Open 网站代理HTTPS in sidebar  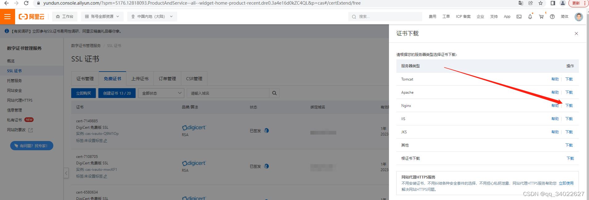20,100
